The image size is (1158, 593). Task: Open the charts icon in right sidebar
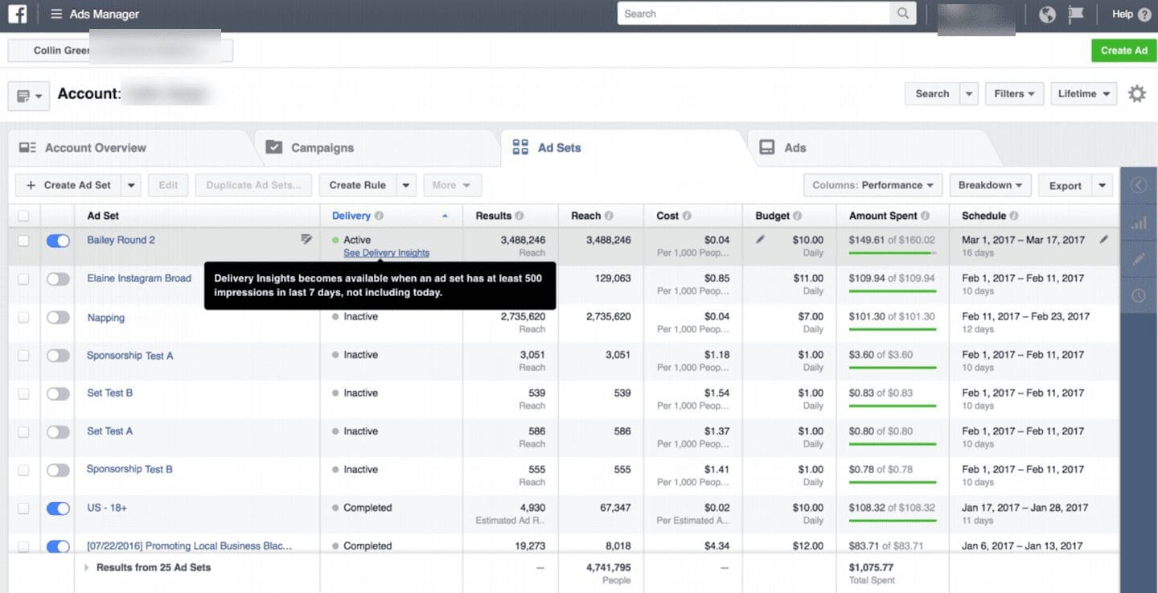pyautogui.click(x=1138, y=223)
